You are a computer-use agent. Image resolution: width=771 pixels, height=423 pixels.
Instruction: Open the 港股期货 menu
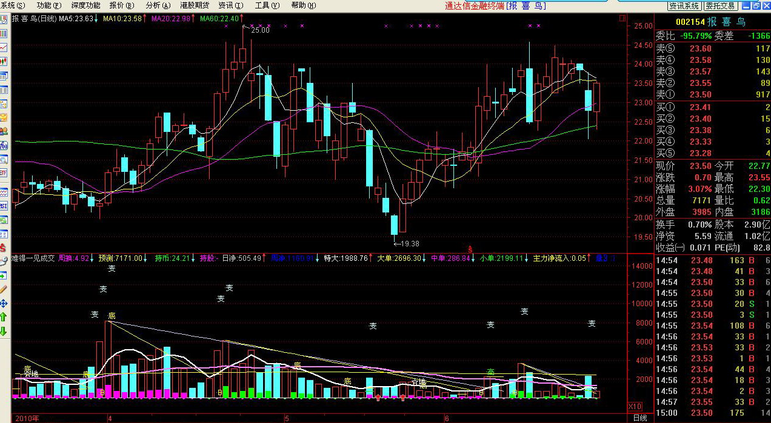tap(195, 5)
